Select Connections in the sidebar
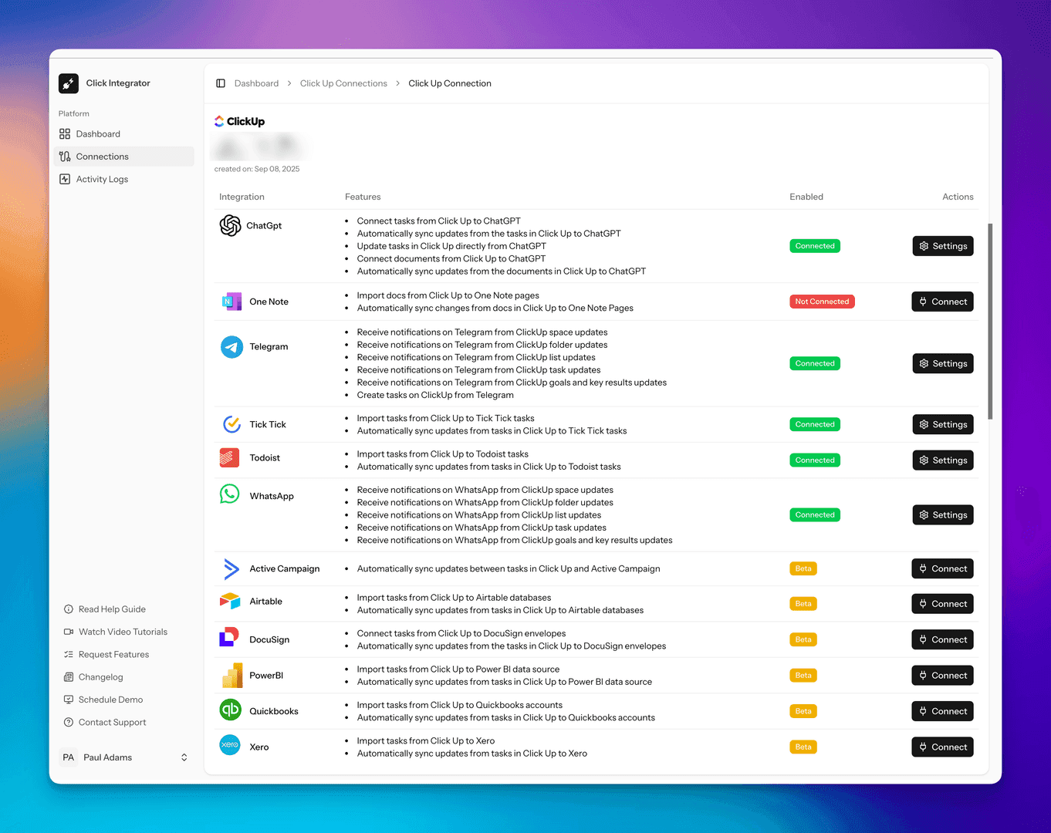Screen dimensions: 1051x833 point(102,156)
